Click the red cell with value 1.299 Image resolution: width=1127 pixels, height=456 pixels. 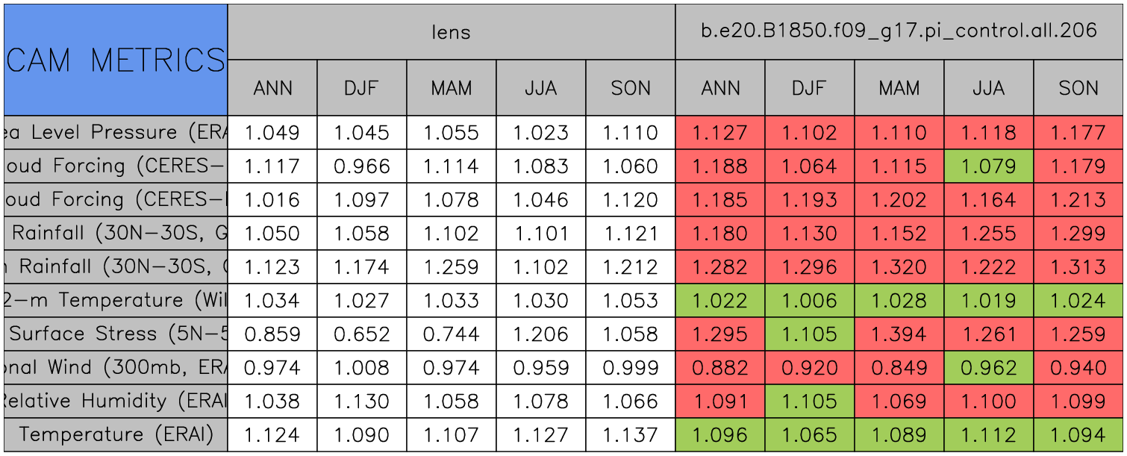(x=1078, y=234)
